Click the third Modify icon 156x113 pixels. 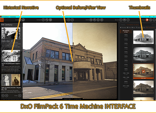coord(98,20)
